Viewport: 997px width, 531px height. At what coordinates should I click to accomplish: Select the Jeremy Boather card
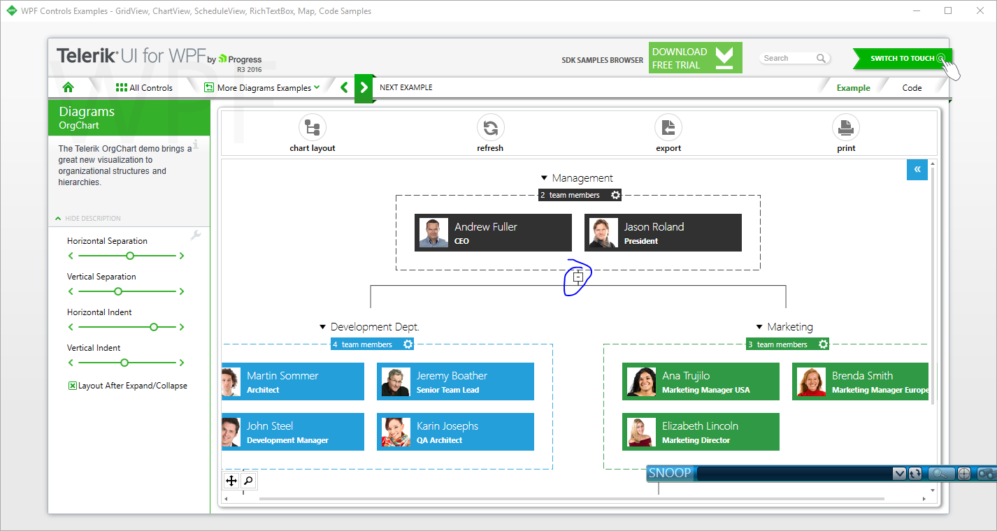[455, 381]
